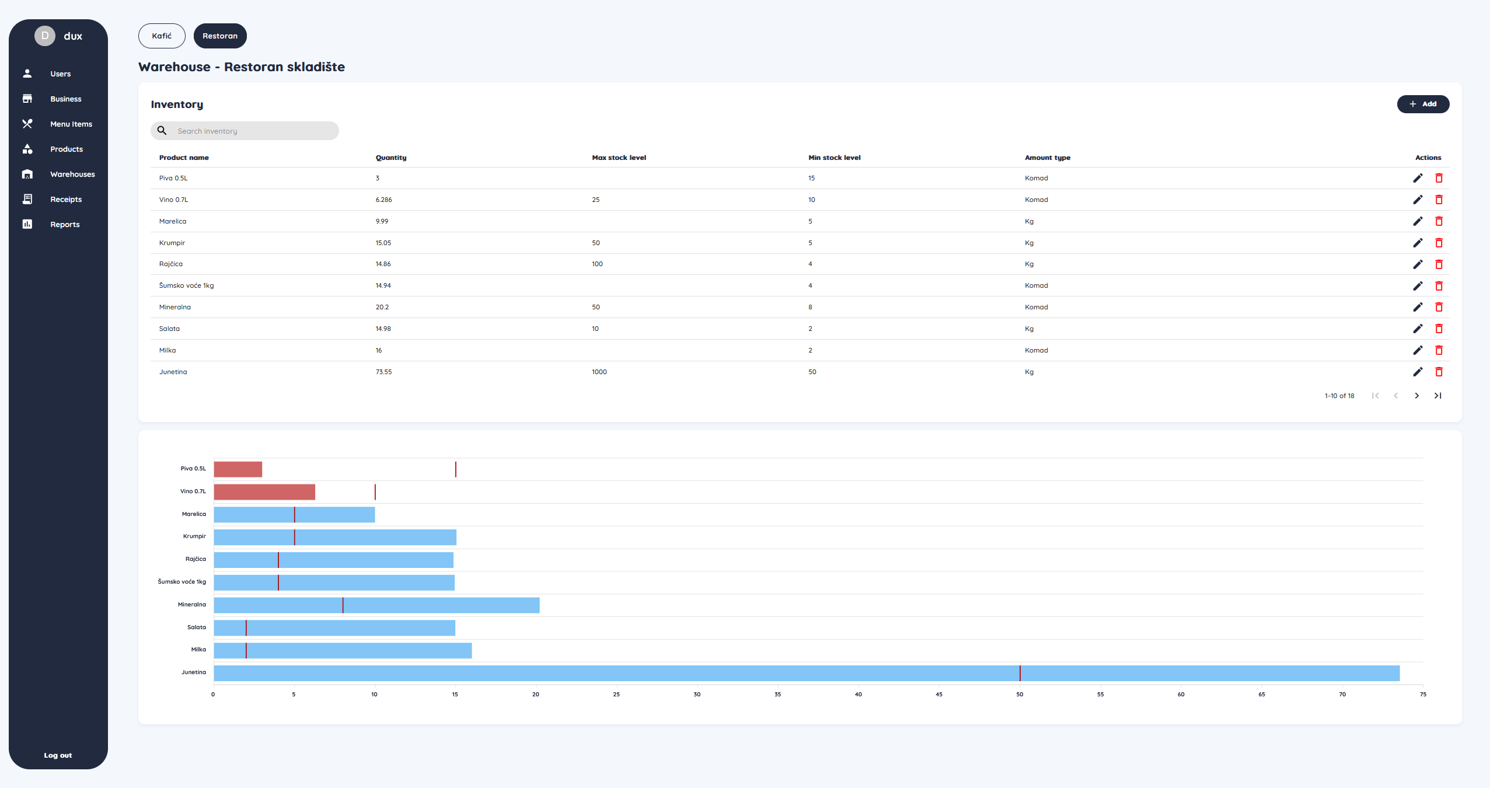The height and width of the screenshot is (788, 1490).
Task: Click the Junetina max stock 1000
Action: (599, 372)
